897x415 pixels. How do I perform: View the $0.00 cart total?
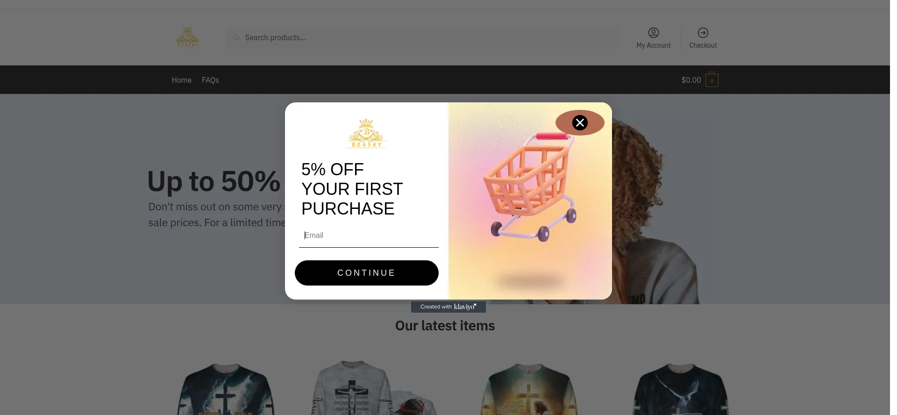coord(691,80)
